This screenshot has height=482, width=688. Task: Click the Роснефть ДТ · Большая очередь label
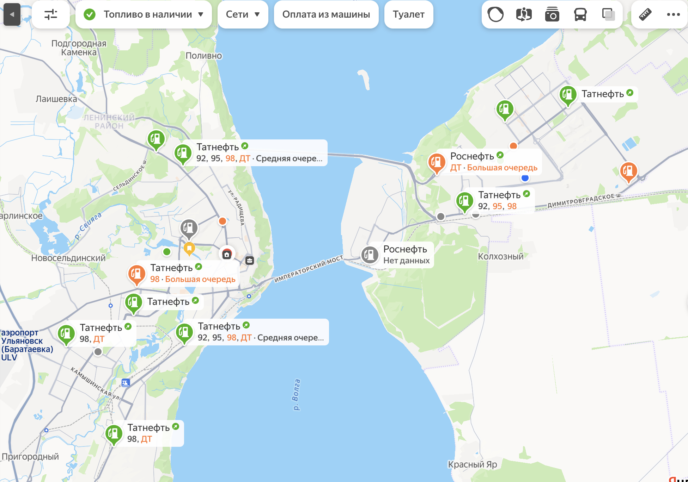pyautogui.click(x=494, y=162)
